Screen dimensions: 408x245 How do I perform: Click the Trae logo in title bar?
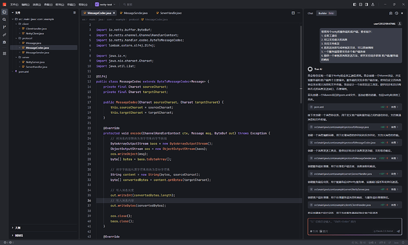(x=4, y=4)
